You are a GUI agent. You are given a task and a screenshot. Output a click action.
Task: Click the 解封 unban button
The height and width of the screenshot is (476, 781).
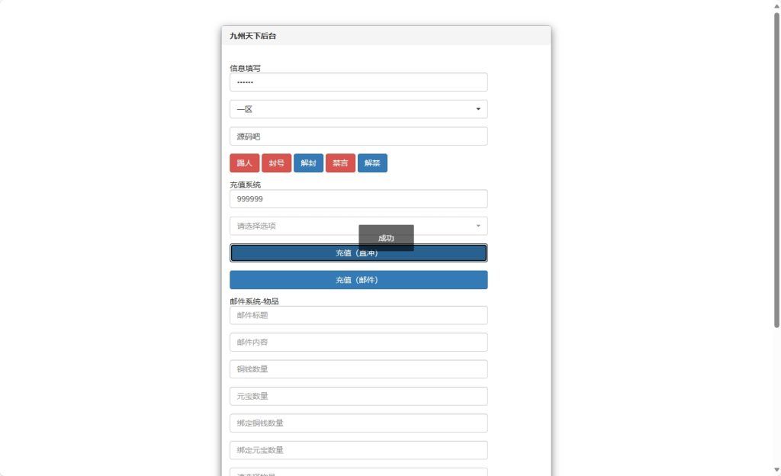click(308, 163)
